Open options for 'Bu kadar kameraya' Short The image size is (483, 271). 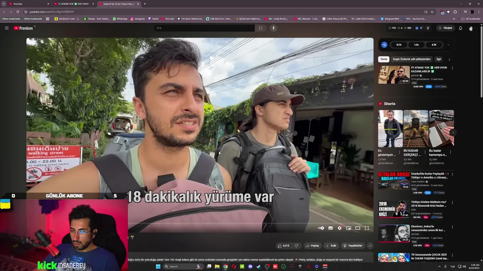(x=450, y=152)
